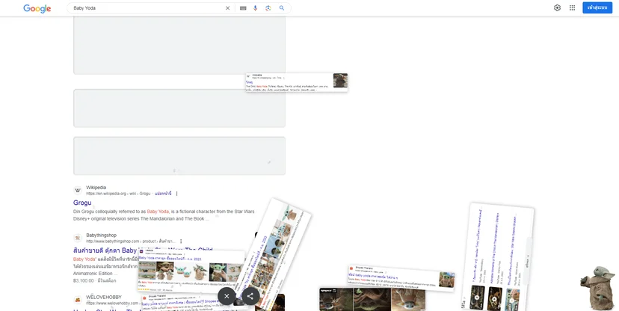
Task: Play the first video in the rotated video card
Action: point(477,298)
